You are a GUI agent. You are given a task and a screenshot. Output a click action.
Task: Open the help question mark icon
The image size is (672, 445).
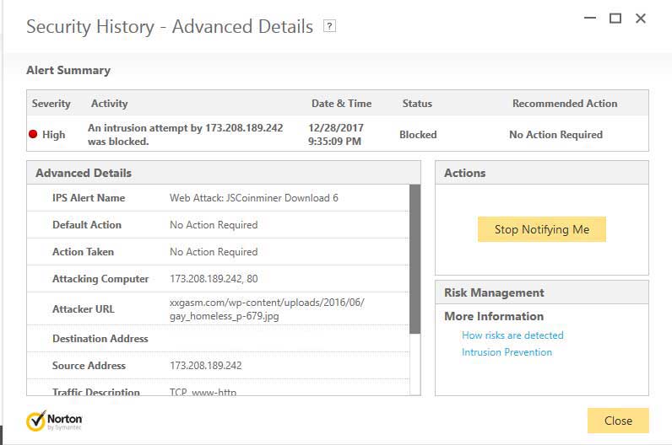point(329,26)
